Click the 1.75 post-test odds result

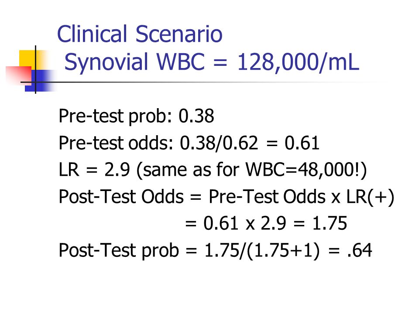pyautogui.click(x=330, y=223)
